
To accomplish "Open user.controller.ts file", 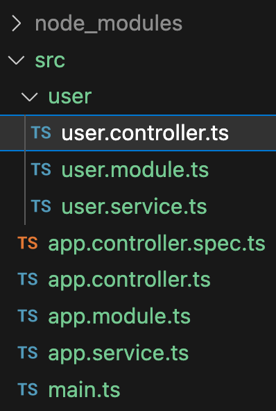I will coord(145,133).
